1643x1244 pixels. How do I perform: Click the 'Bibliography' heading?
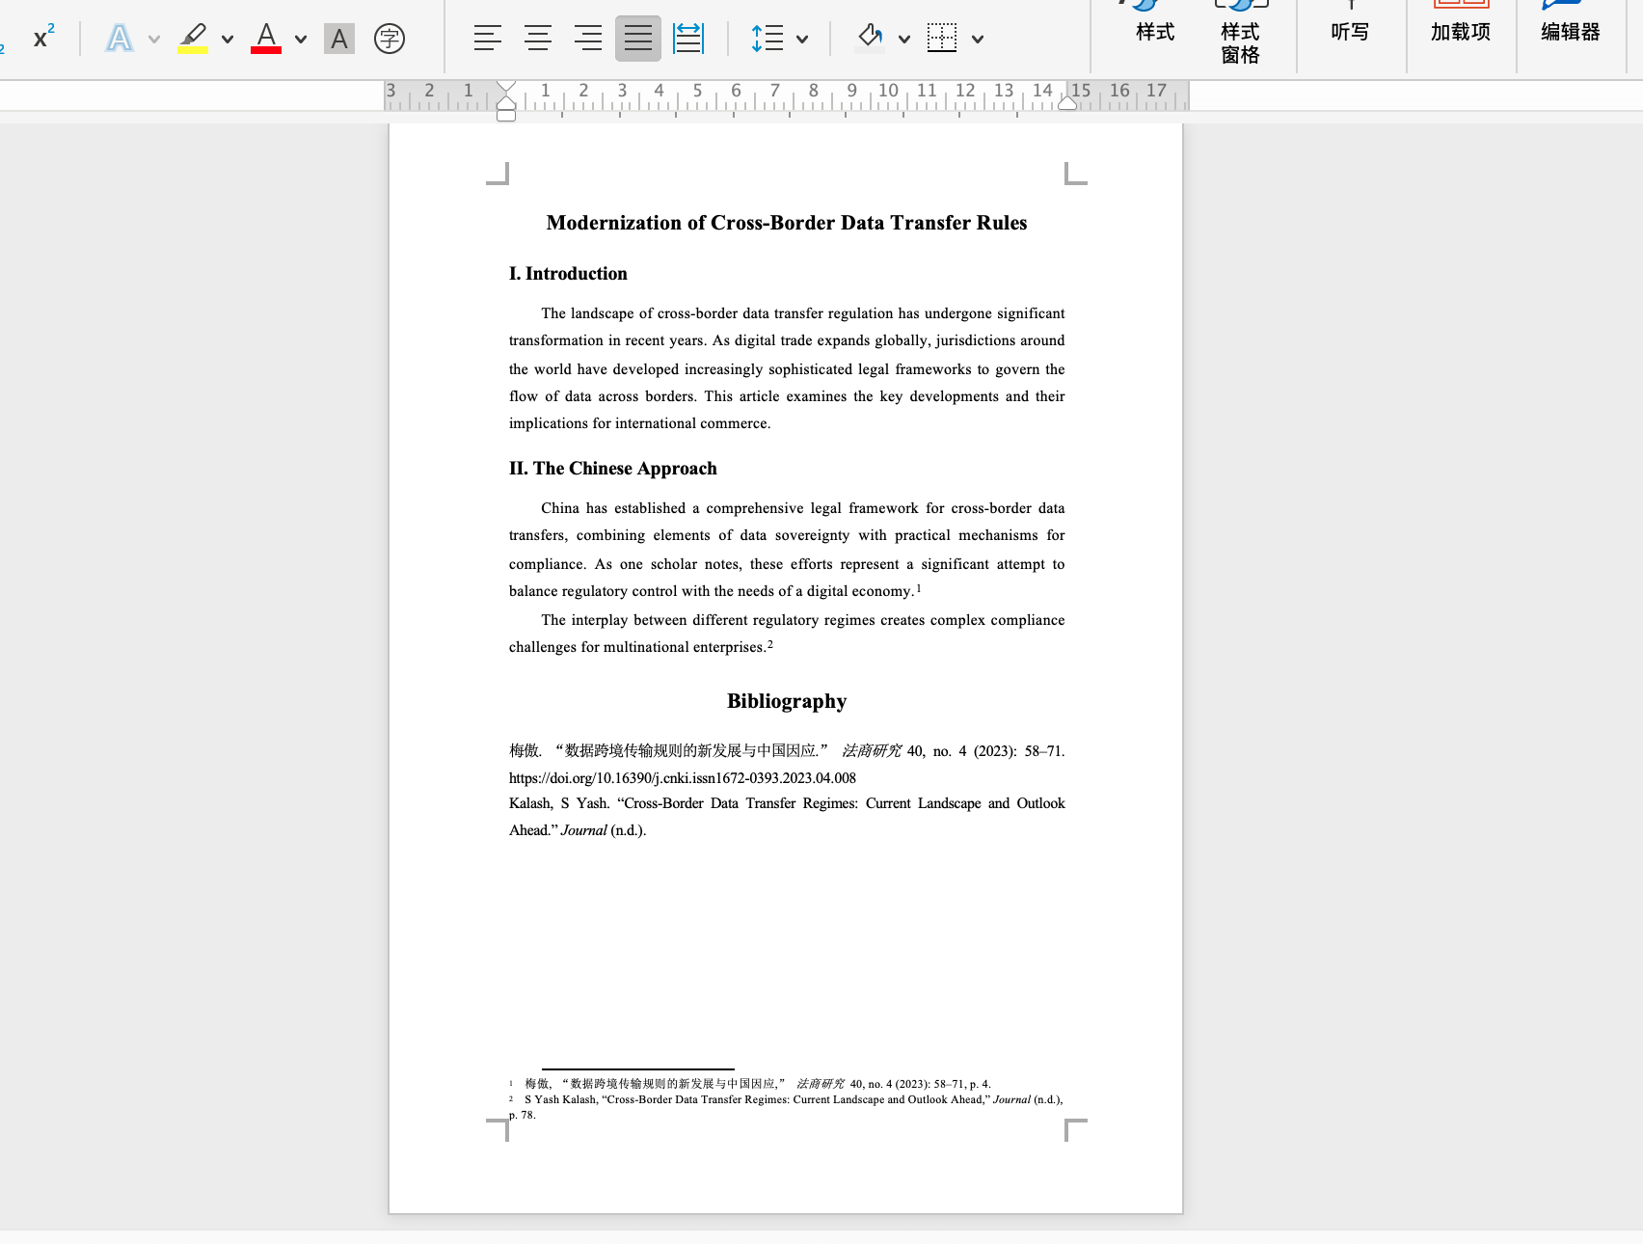coord(787,701)
